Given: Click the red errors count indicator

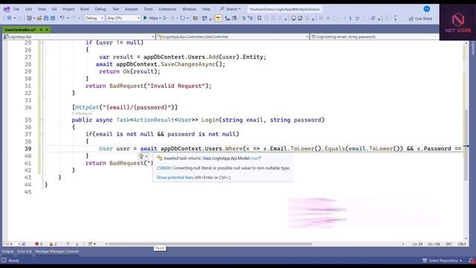Looking at the screenshot, I should [x=39, y=244].
